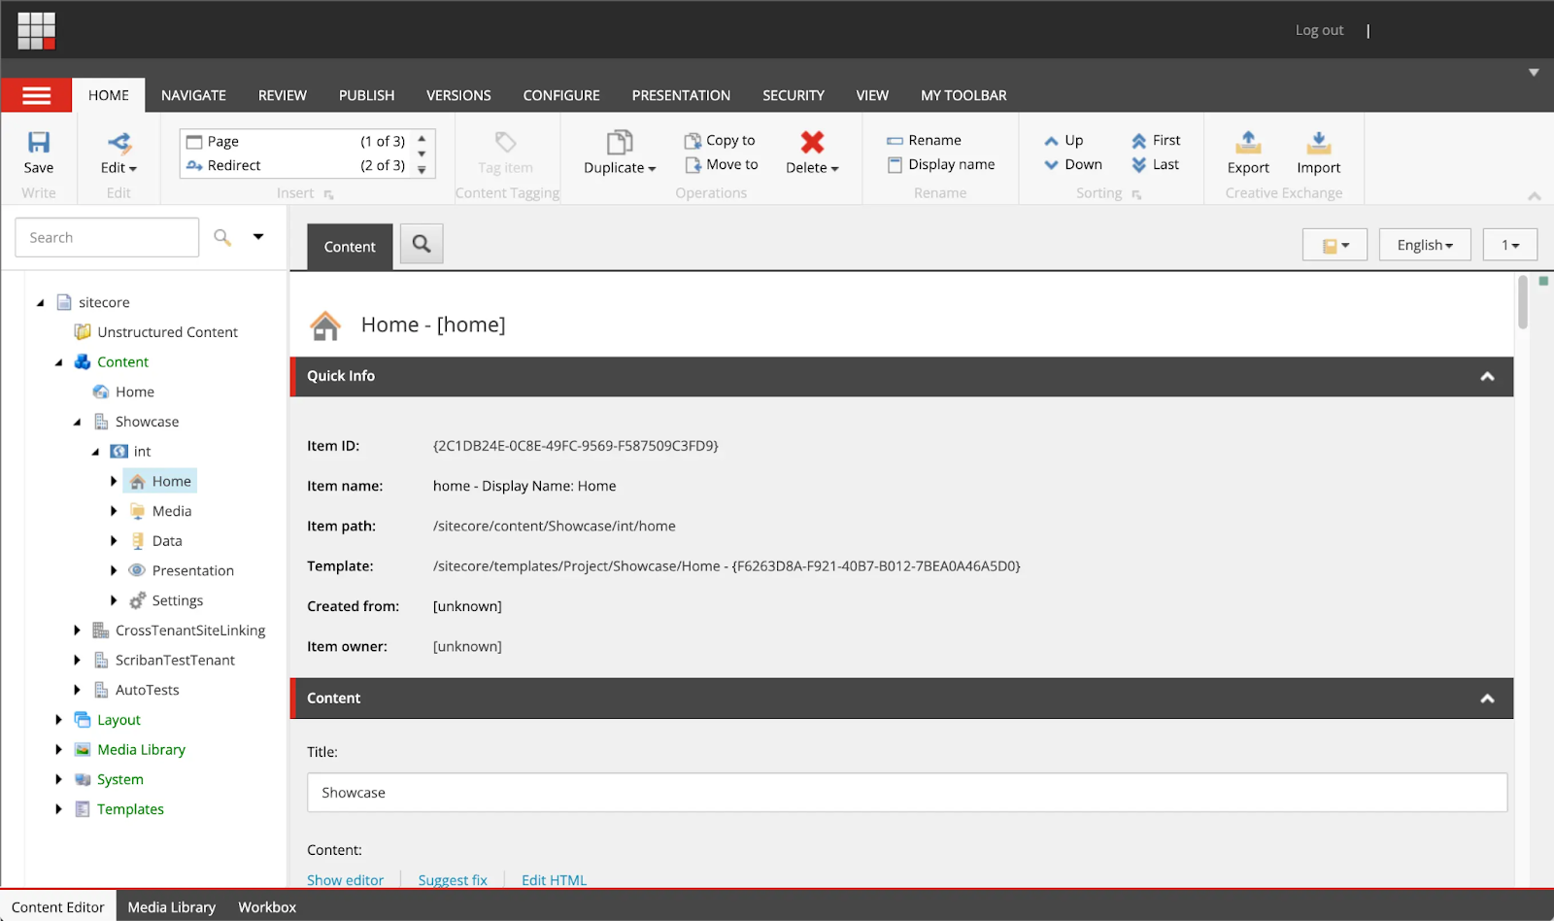This screenshot has height=921, width=1554.
Task: Click the Duplicate item icon
Action: point(619,143)
